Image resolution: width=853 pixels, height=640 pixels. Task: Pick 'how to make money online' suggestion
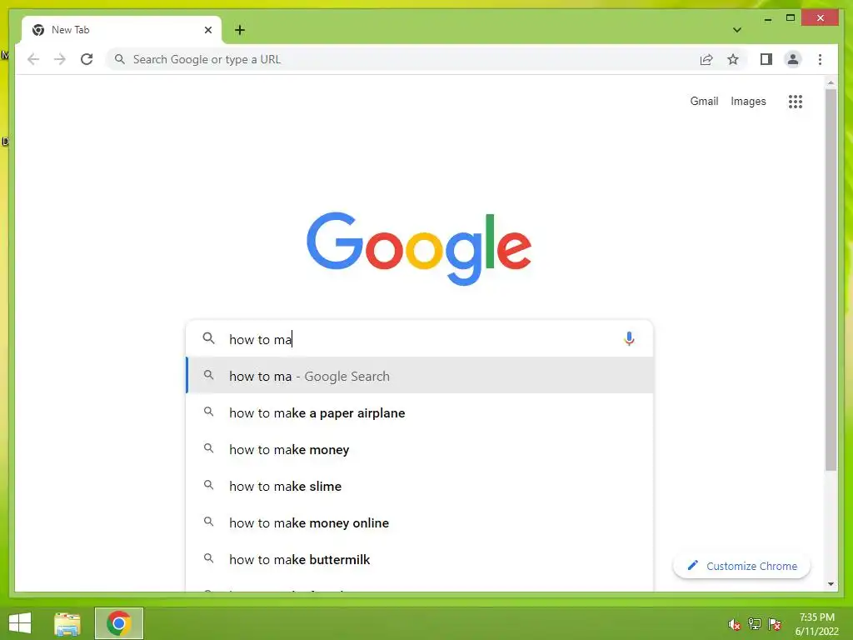(x=420, y=522)
